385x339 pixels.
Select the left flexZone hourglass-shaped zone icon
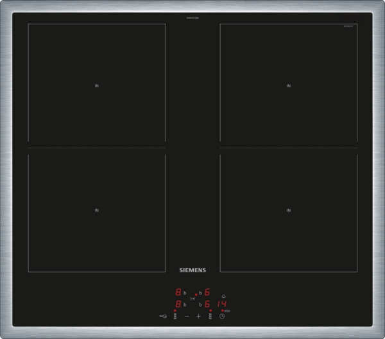(x=175, y=316)
